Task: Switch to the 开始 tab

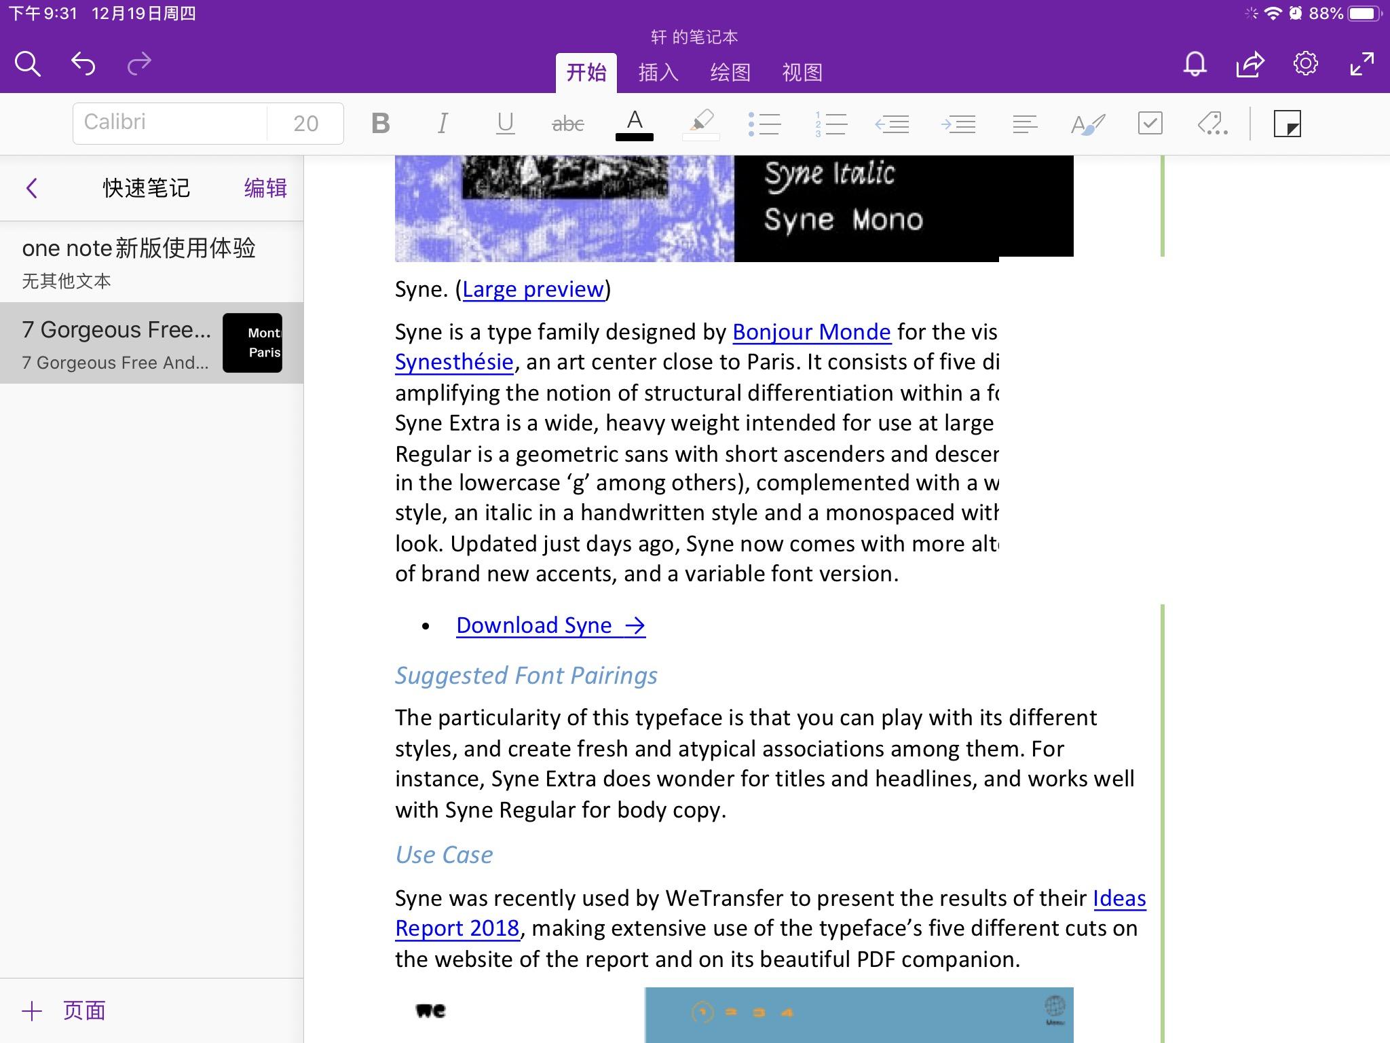Action: click(x=586, y=73)
